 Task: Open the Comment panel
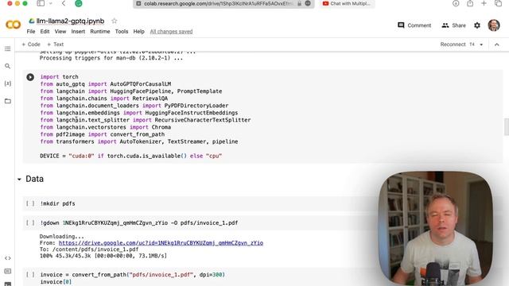click(x=414, y=25)
